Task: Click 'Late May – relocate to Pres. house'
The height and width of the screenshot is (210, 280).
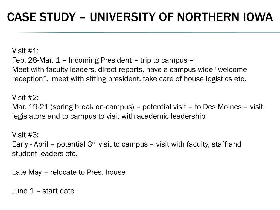Action: pos(69,172)
